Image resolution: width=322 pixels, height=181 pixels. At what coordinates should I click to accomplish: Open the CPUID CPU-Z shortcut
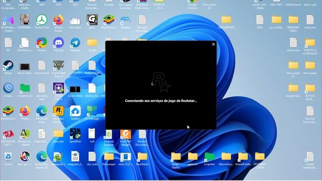click(58, 88)
